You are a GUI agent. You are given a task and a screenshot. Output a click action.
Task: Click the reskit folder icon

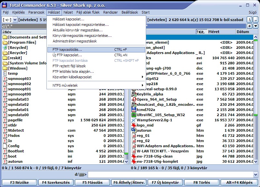pyautogui.click(x=5, y=58)
